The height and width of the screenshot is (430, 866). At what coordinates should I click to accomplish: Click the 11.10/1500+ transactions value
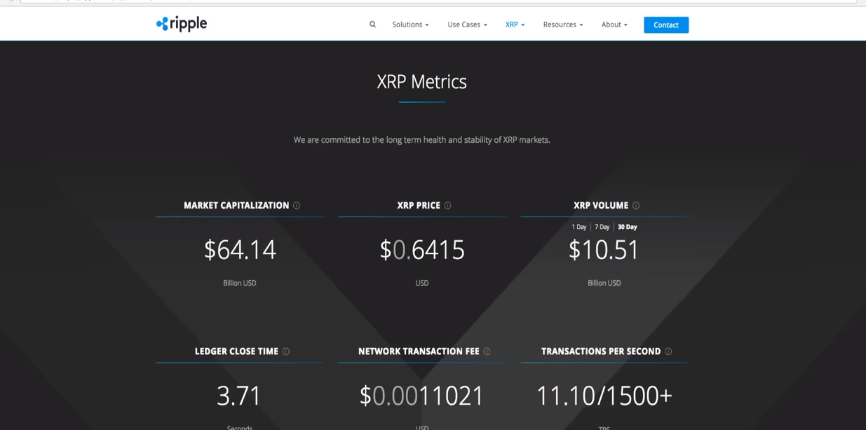(x=604, y=396)
